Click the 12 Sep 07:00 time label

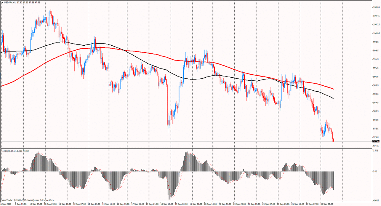tap(80, 204)
